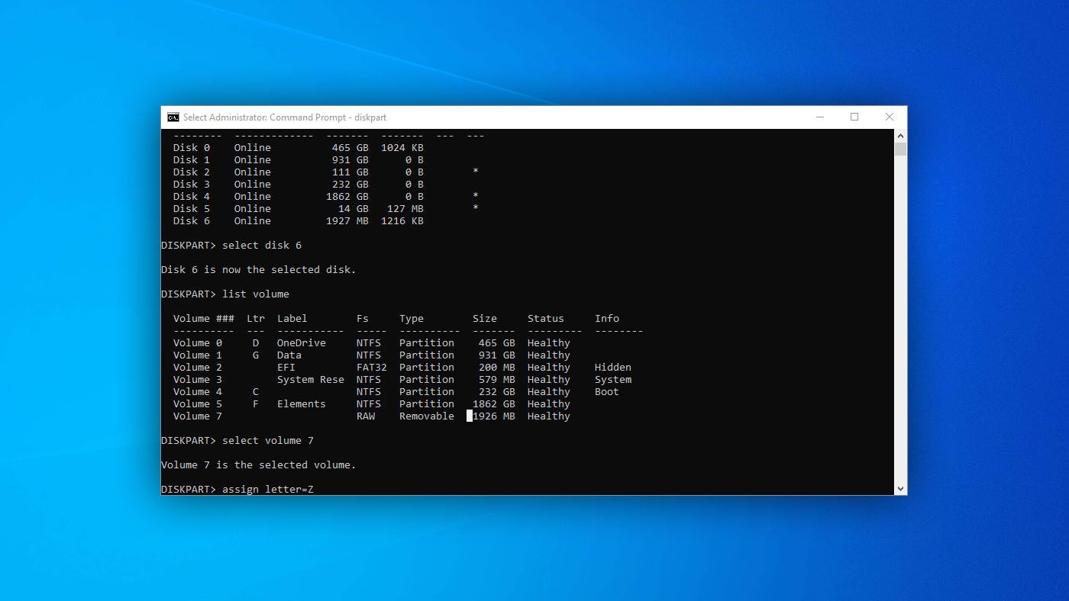Viewport: 1069px width, 601px height.
Task: Click the vertical scrollbar thumb
Action: pos(900,149)
